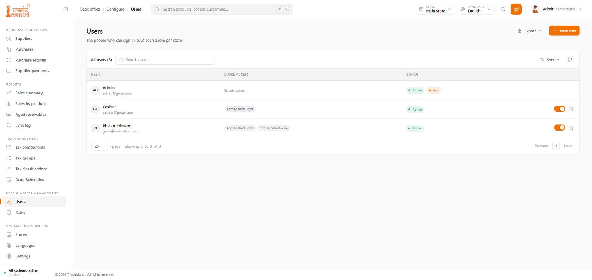Refresh the users list
592x280 pixels.
click(x=569, y=59)
